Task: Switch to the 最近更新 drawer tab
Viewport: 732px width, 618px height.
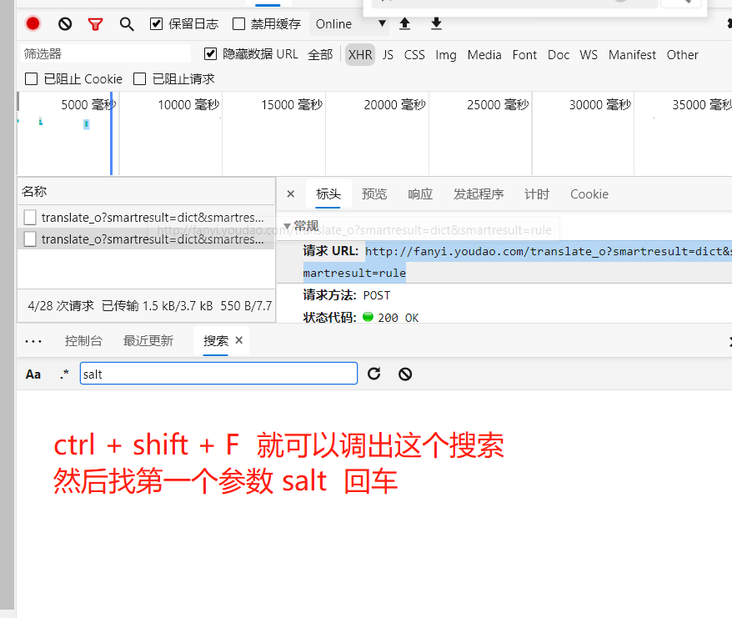Action: (x=148, y=341)
